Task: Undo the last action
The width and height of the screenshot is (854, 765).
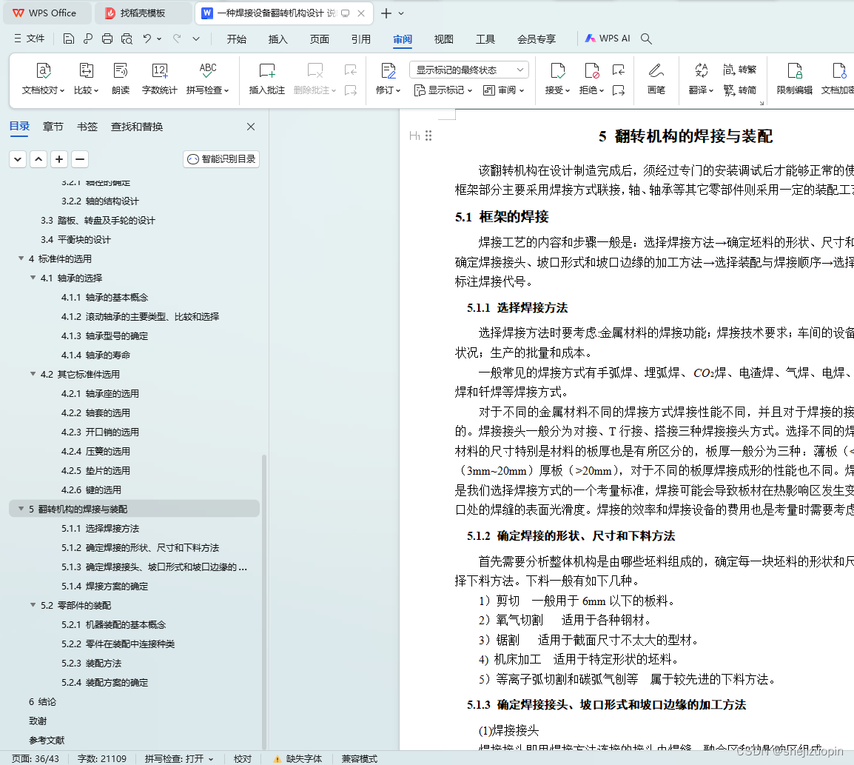Action: coord(147,39)
